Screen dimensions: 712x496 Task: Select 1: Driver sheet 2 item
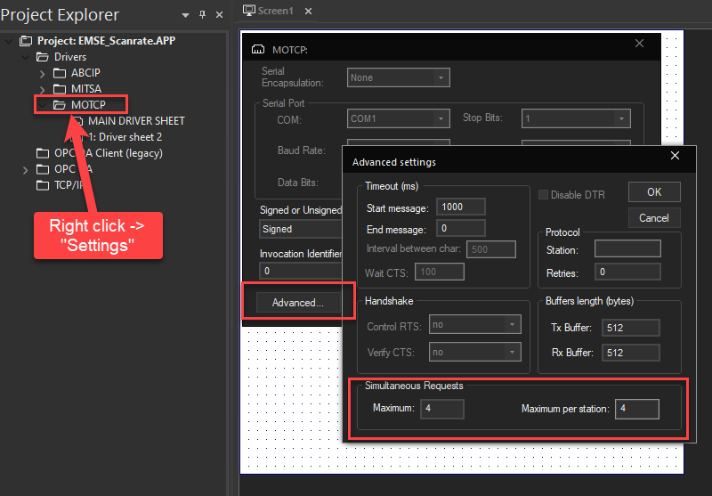(125, 137)
